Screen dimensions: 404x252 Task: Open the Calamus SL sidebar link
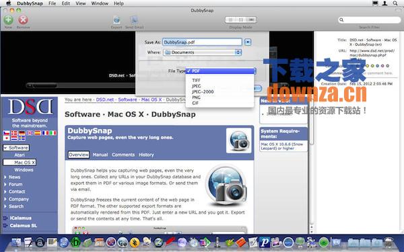tap(23, 226)
